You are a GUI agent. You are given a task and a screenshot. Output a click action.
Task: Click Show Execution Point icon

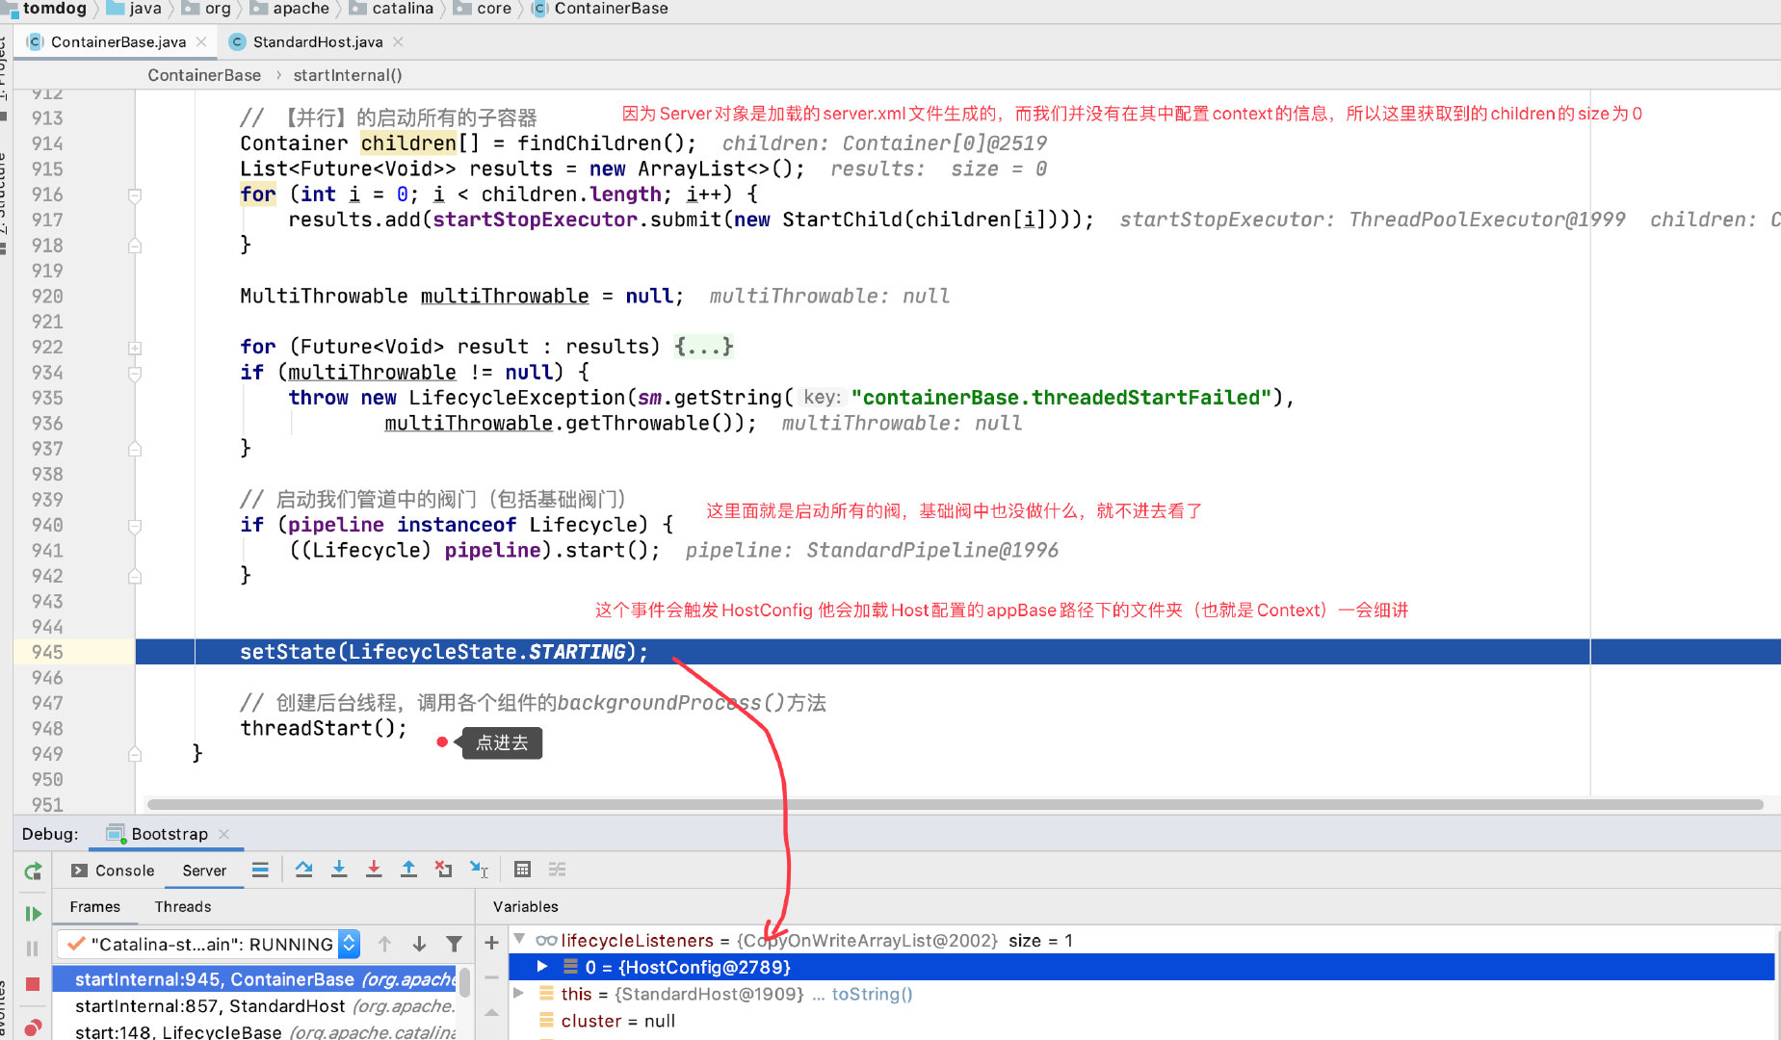pos(260,870)
